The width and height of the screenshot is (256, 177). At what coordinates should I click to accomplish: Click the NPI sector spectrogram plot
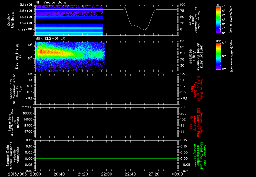point(69,20)
